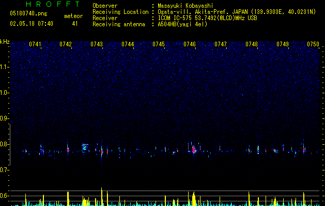
Task: Click the Ogata-vill. Akita-Pref. JAPAN location text
Action: point(237,12)
